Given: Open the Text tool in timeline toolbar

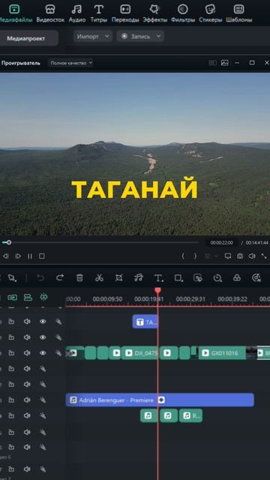Looking at the screenshot, I should click(x=158, y=278).
